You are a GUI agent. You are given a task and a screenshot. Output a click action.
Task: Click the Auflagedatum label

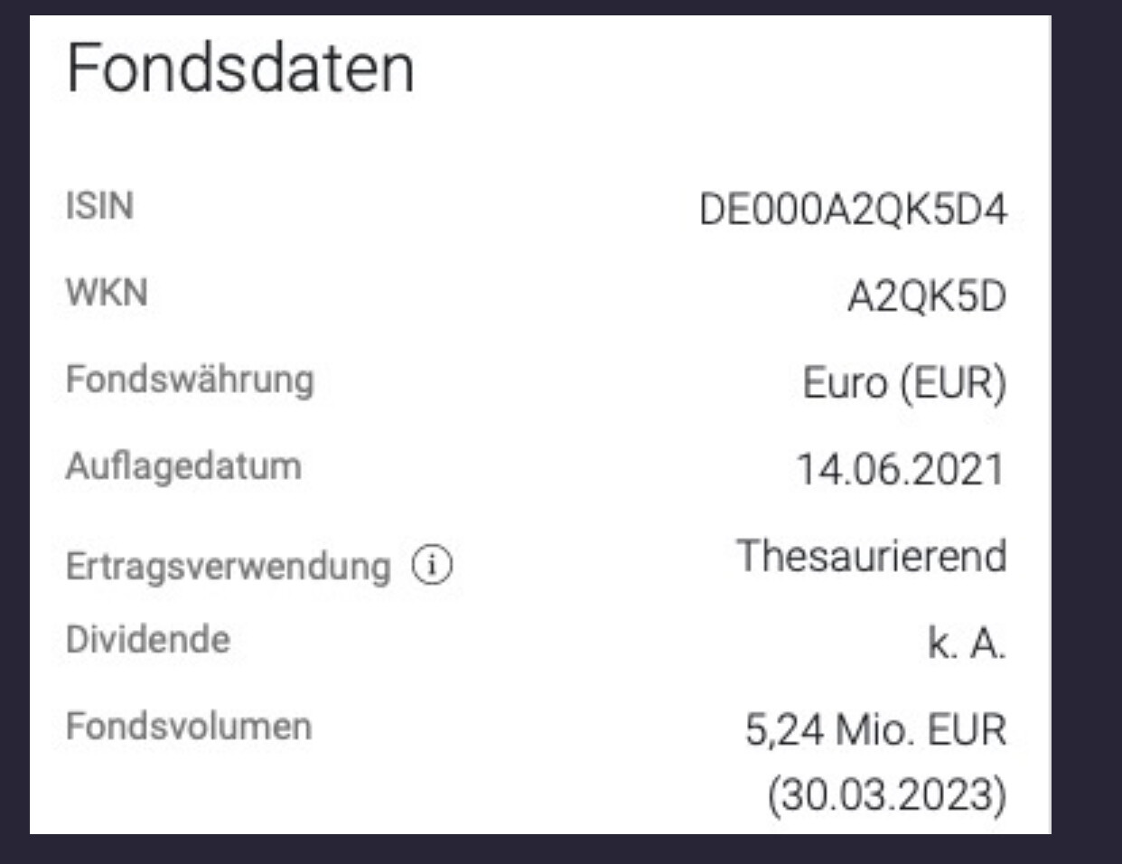pyautogui.click(x=183, y=467)
